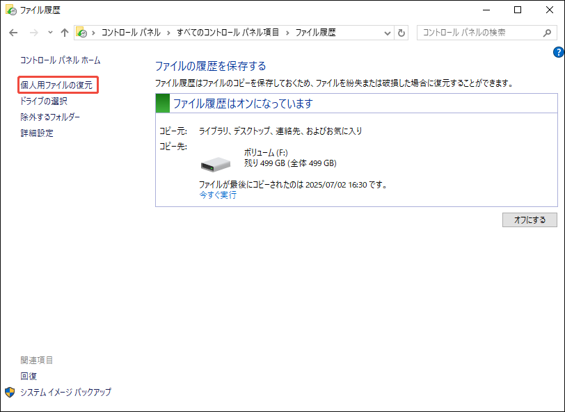The height and width of the screenshot is (412, 565).
Task: Open the recent locations dropdown arrow
Action: 50,33
